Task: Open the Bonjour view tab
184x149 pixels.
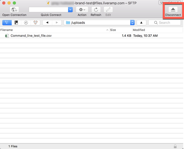Action: click(x=35, y=22)
